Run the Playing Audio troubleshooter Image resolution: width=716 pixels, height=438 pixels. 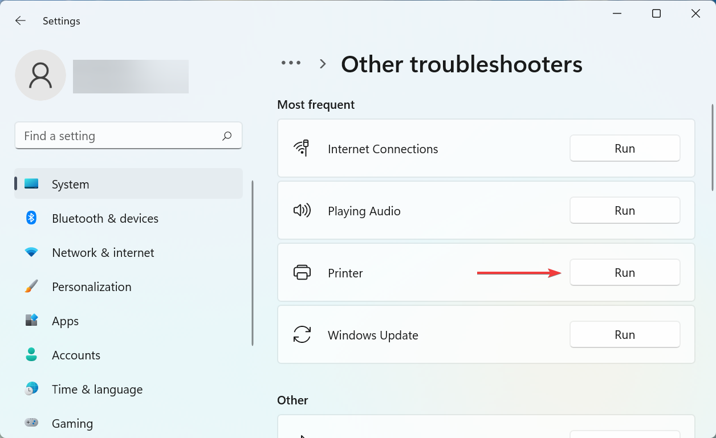(625, 210)
